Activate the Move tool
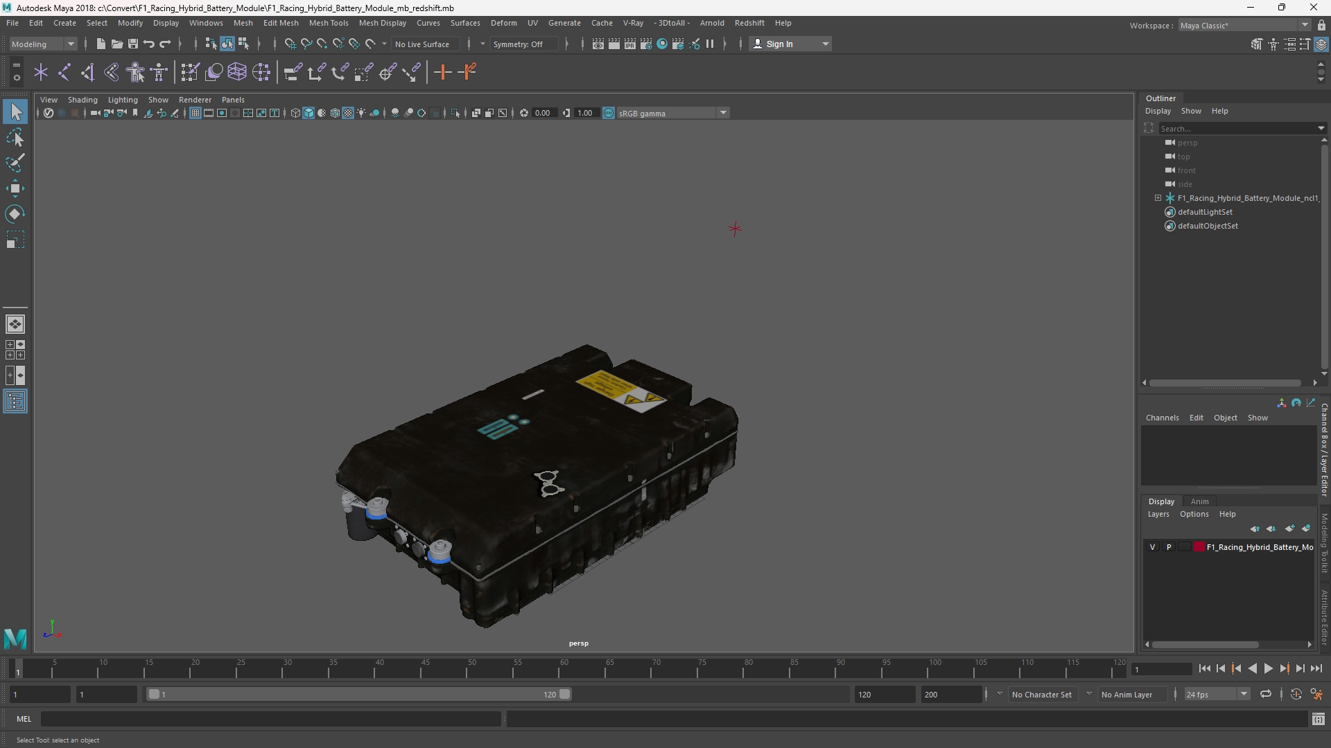Viewport: 1331px width, 748px height. click(15, 188)
